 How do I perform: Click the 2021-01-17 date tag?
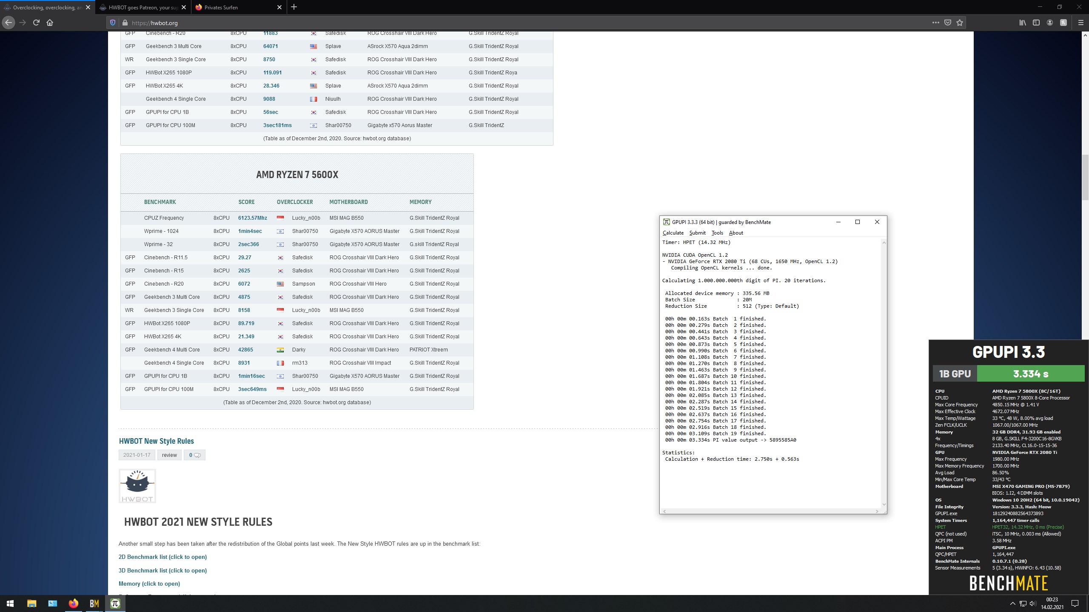137,455
